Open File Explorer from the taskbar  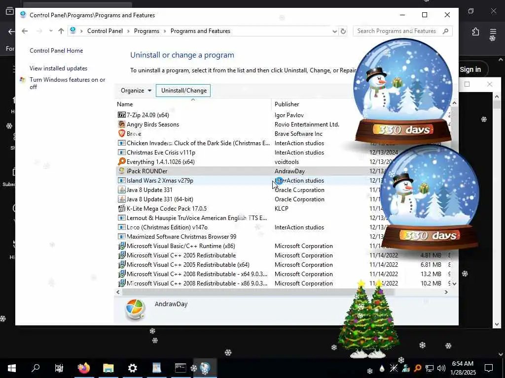click(x=108, y=368)
